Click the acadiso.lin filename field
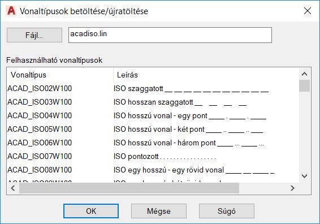Image resolution: width=320 pixels, height=224 pixels. pyautogui.click(x=170, y=35)
